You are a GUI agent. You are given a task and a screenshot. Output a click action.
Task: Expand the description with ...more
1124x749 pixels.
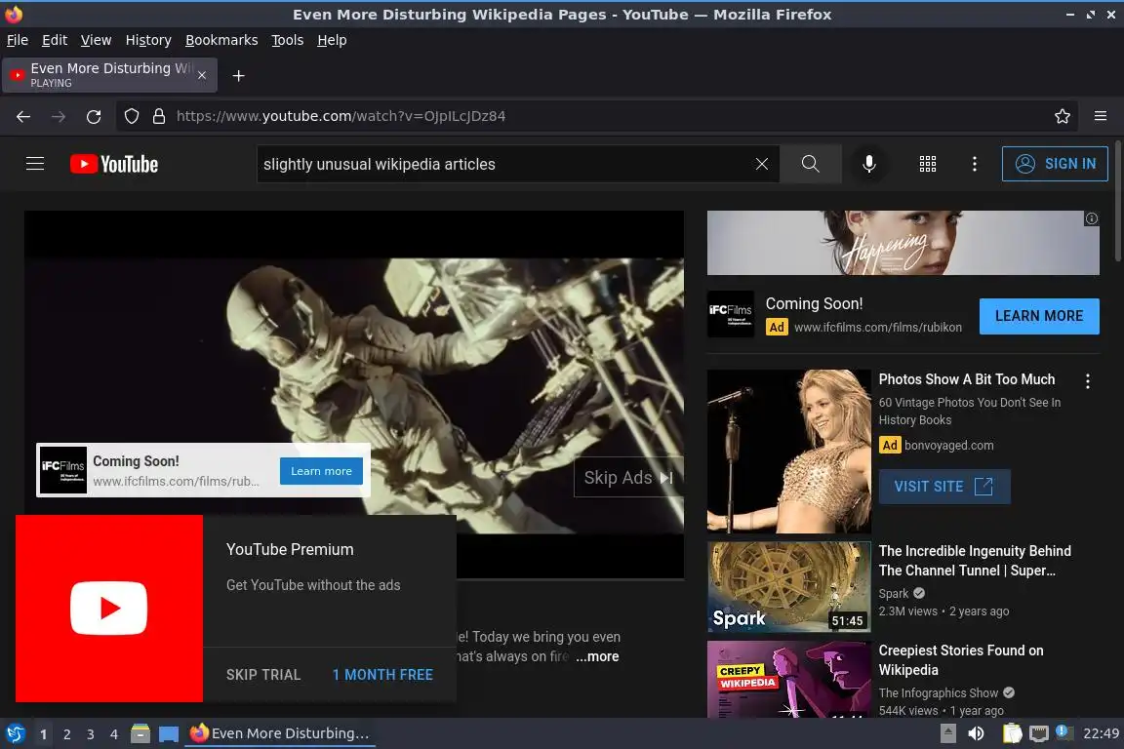(597, 656)
